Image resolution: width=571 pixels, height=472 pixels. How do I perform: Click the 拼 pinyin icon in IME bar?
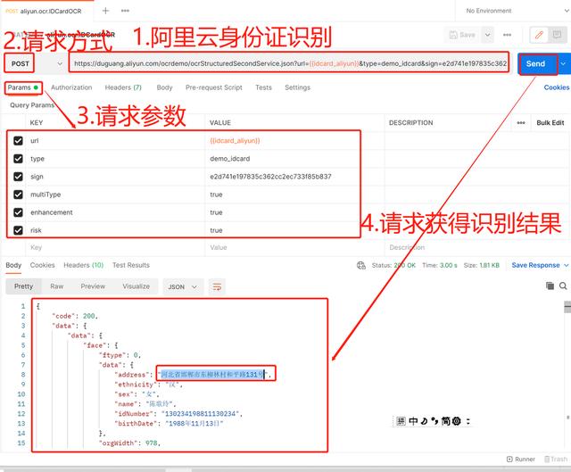[x=401, y=421]
